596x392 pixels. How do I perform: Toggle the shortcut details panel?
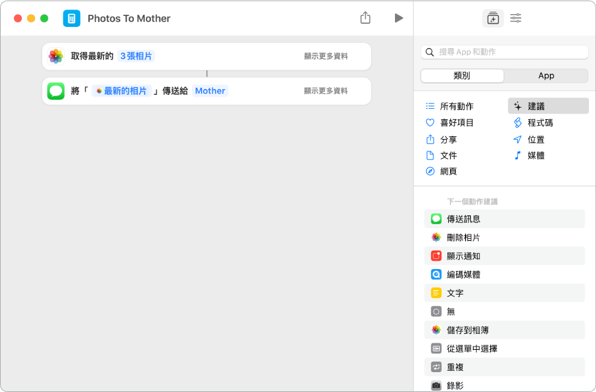[515, 18]
